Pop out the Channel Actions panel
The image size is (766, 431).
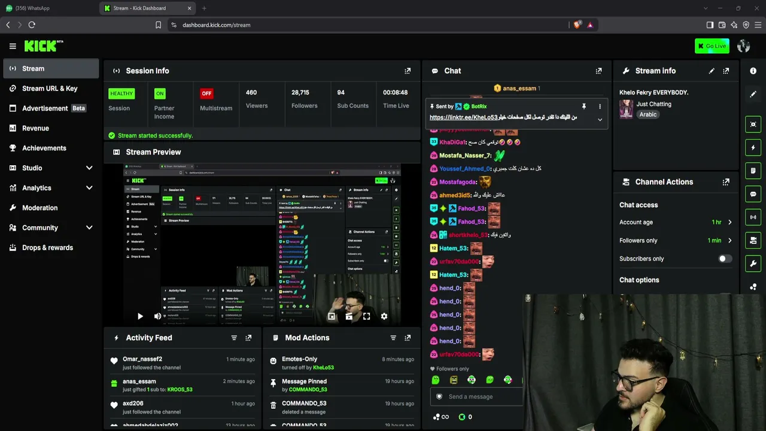pyautogui.click(x=726, y=182)
